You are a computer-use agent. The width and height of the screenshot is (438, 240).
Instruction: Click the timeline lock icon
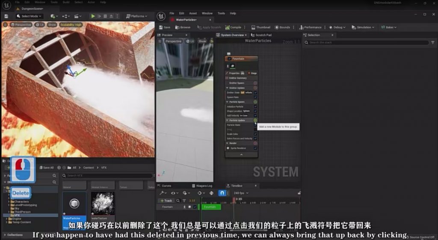click(299, 193)
